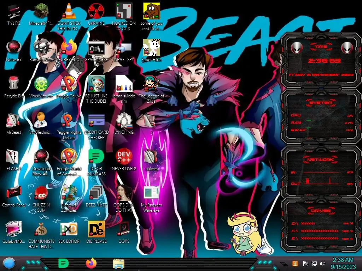The height and width of the screenshot is (271, 362).
Task: Open the green D app pinned on taskbar
Action: (x=64, y=263)
